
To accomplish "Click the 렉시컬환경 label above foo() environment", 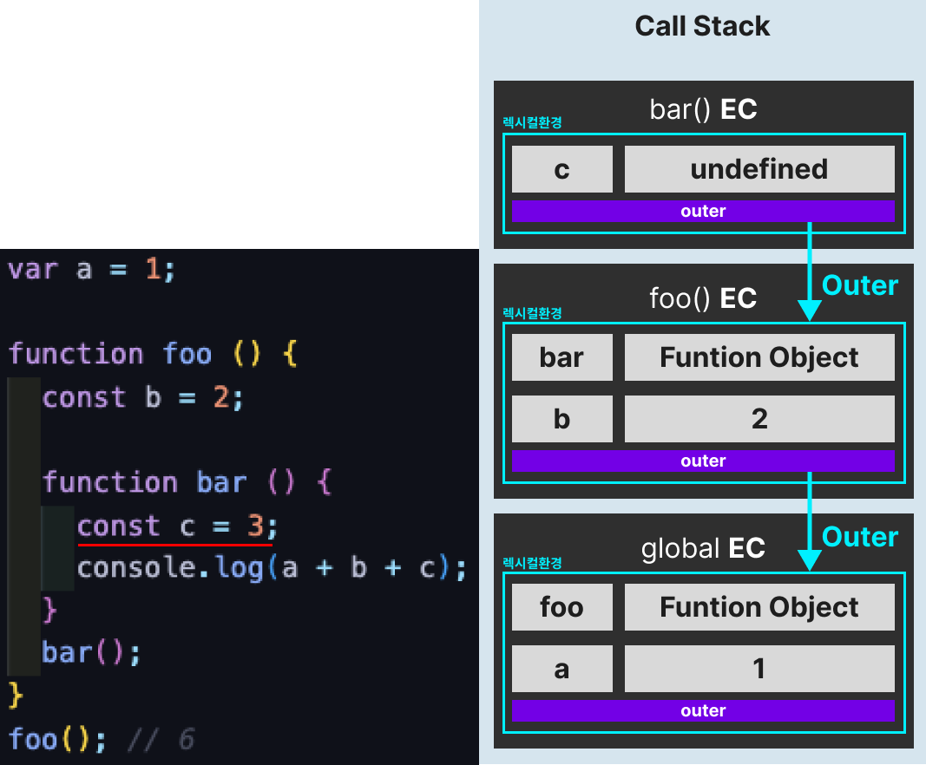I will coord(532,313).
